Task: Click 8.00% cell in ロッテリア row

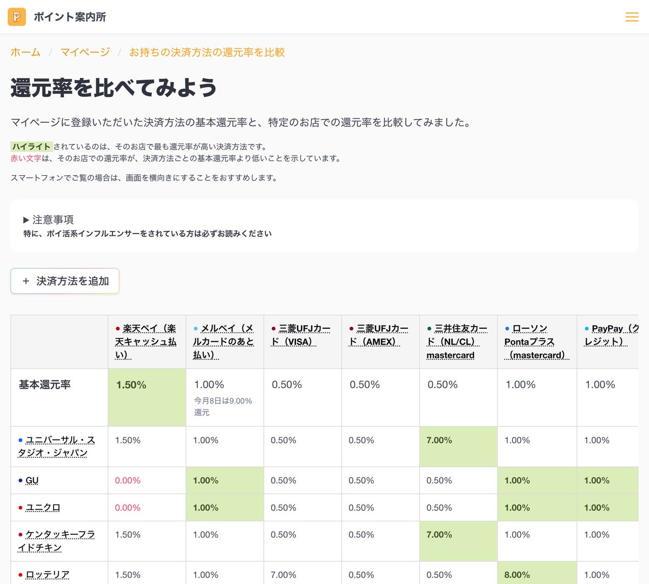Action: [537, 573]
